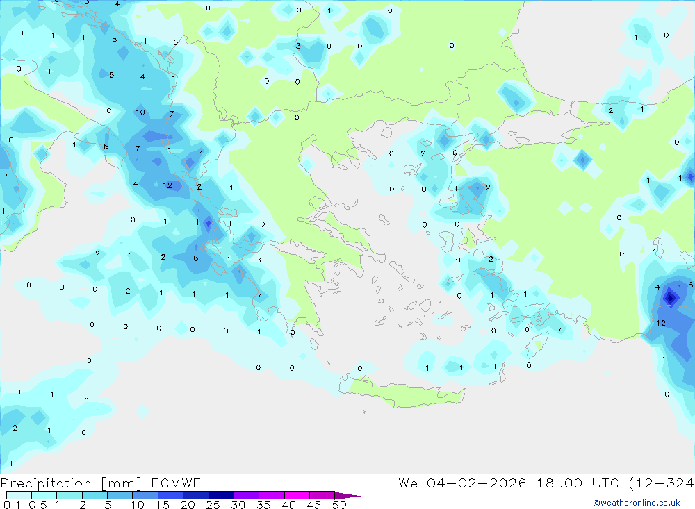Click the '45' legend scale label
The width and height of the screenshot is (695, 509).
pos(314,505)
